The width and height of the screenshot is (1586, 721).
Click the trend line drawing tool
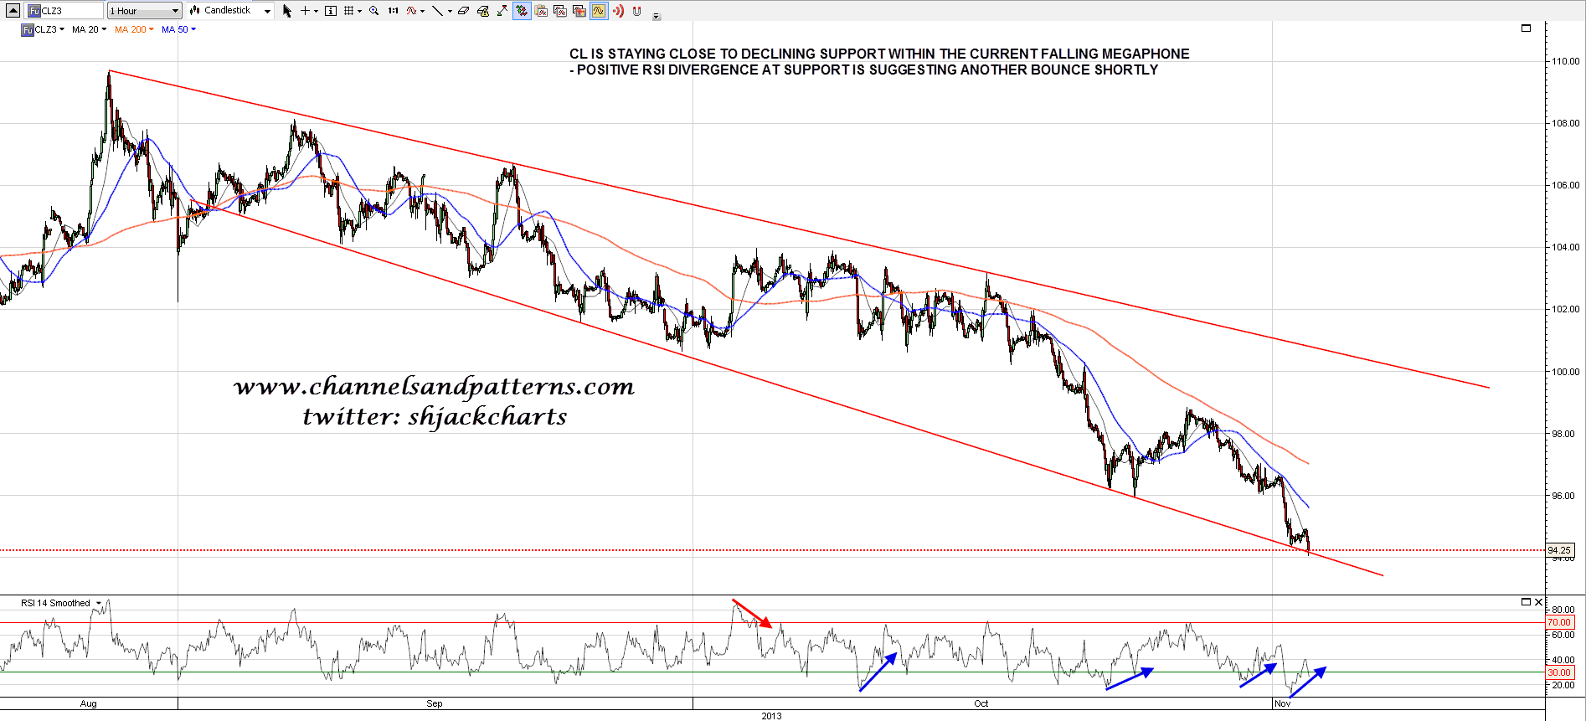click(437, 11)
